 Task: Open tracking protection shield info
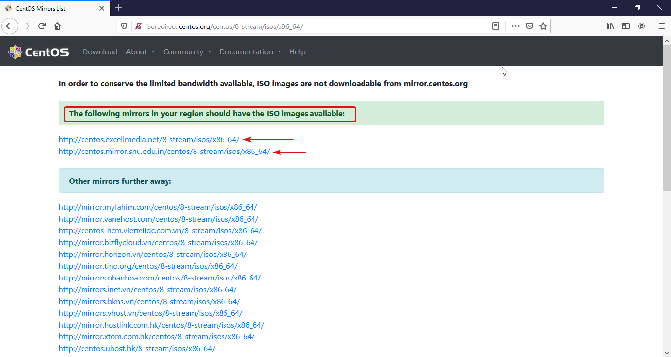[x=124, y=26]
